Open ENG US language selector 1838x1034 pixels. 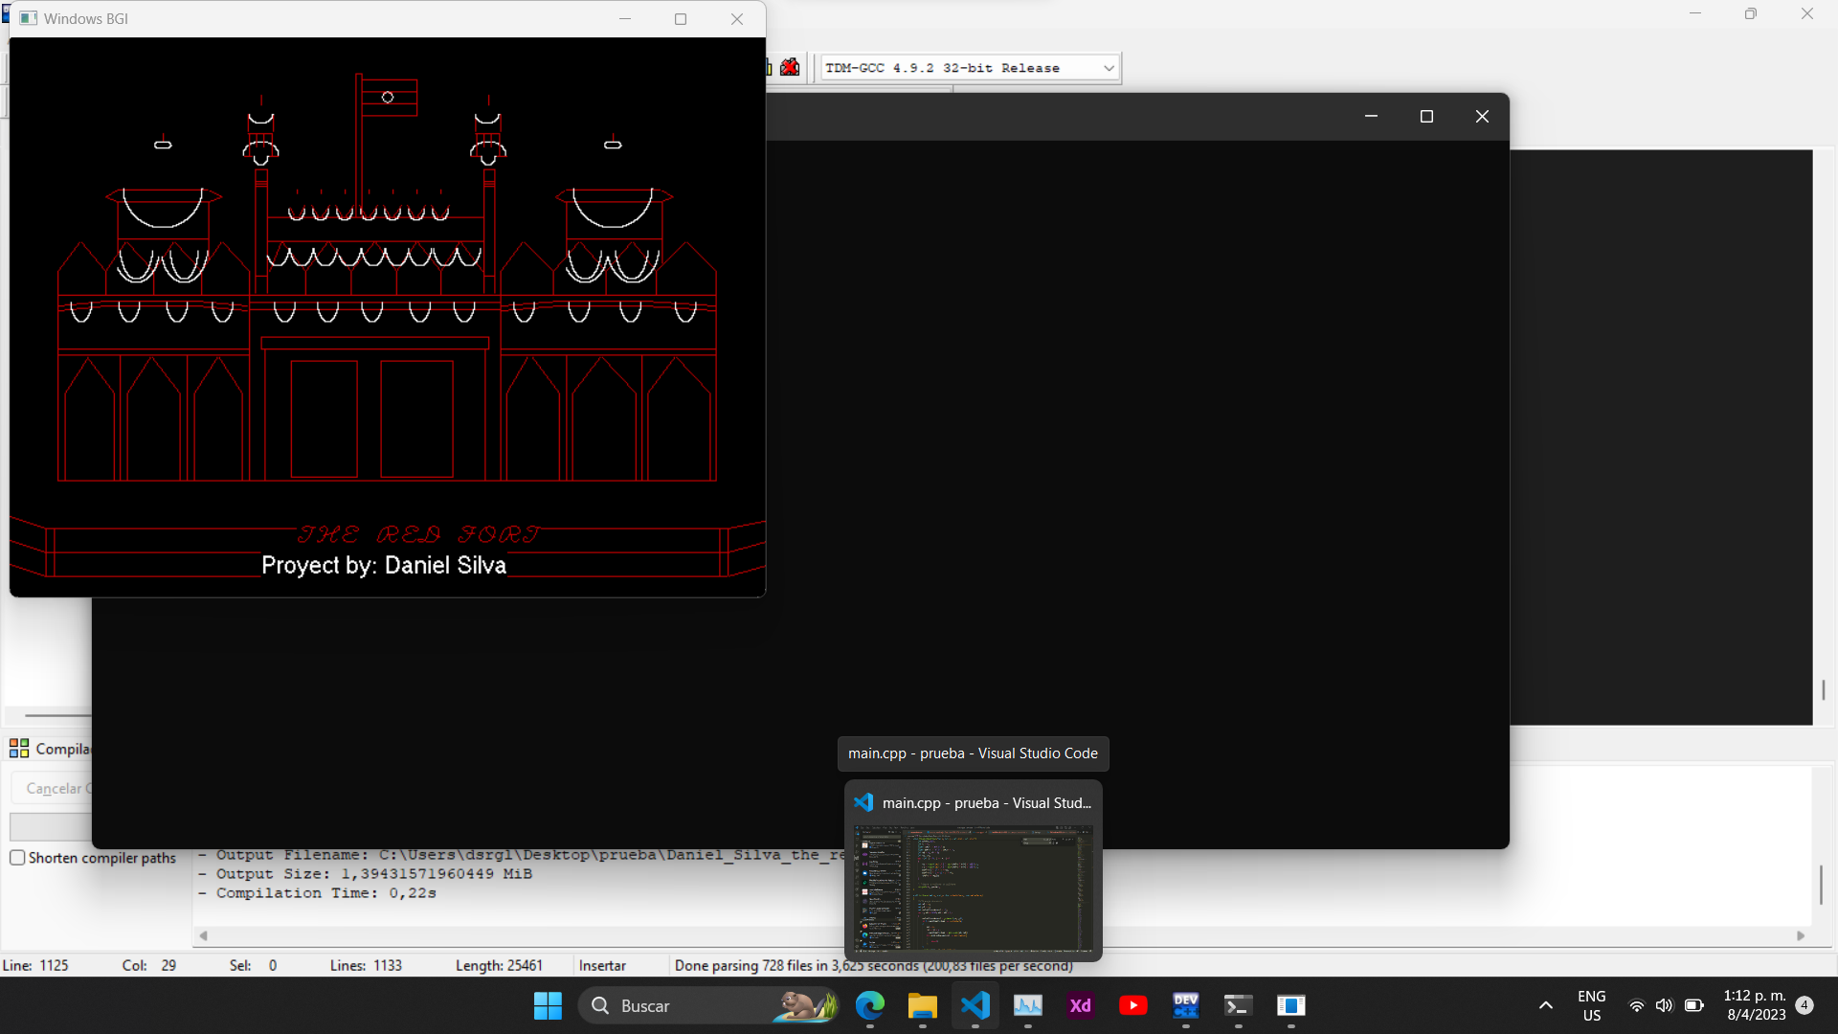pyautogui.click(x=1591, y=1005)
